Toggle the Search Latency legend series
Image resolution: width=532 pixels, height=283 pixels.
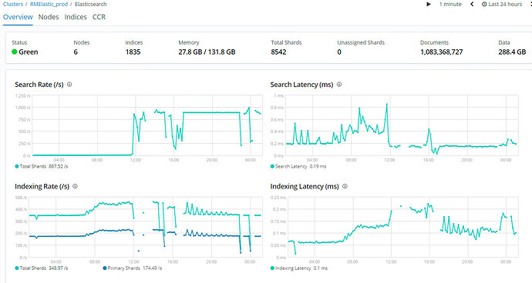[298, 166]
